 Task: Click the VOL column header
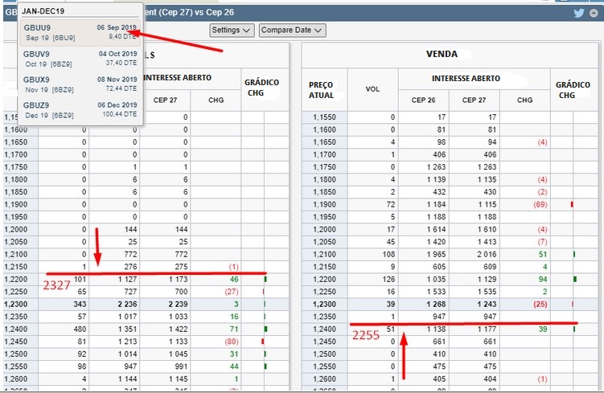tap(373, 89)
